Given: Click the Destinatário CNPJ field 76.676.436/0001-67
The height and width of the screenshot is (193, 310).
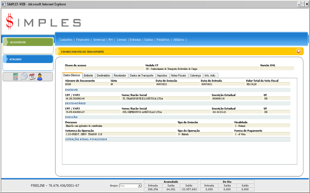Looking at the screenshot, I should pos(93,112).
